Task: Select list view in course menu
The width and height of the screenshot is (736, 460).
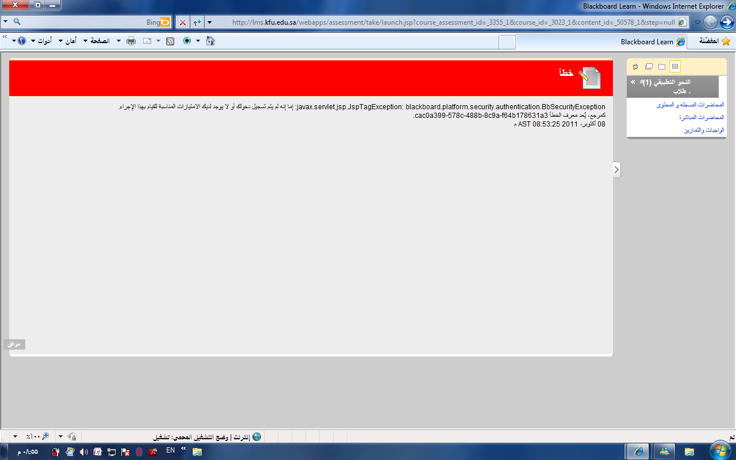Action: coord(675,67)
